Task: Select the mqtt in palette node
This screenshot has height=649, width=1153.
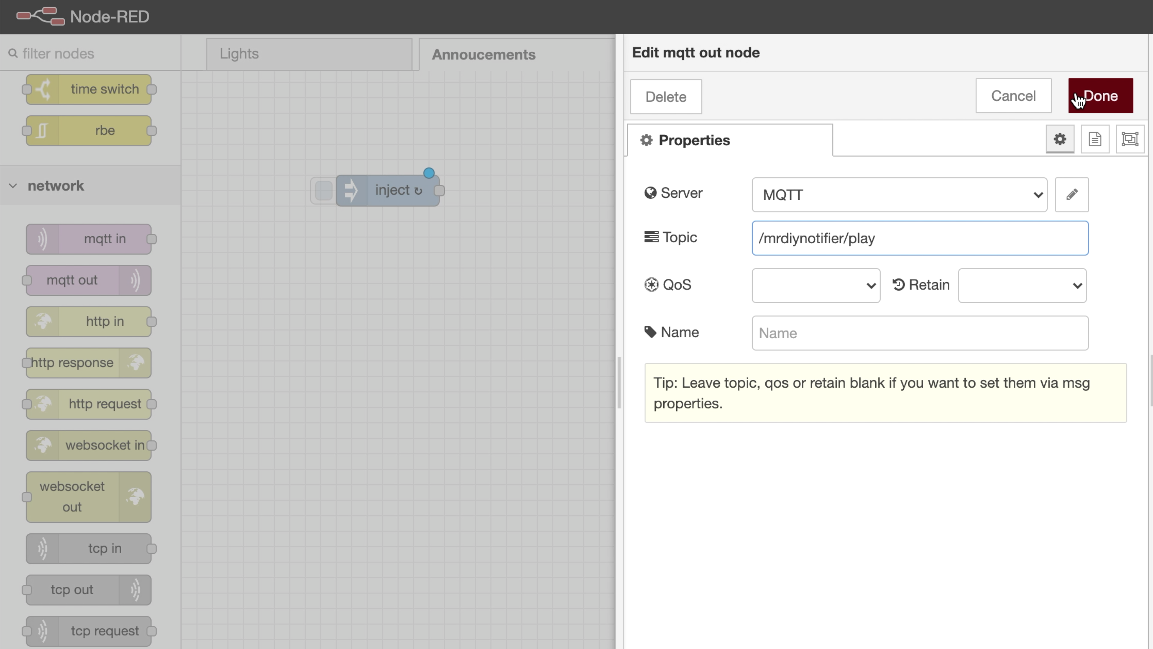Action: (88, 239)
